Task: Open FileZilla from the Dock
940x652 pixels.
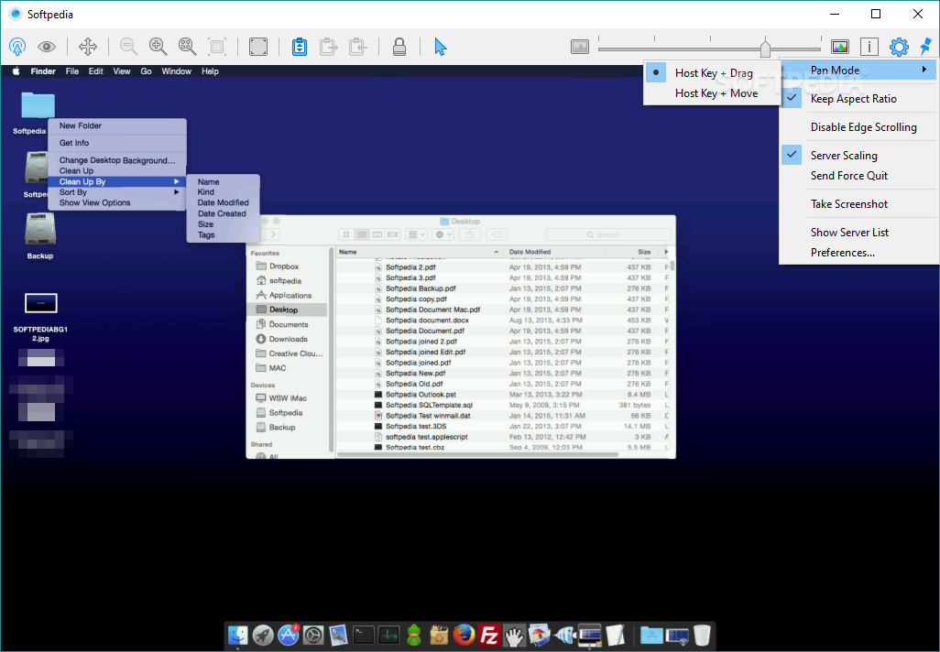Action: pos(489,635)
